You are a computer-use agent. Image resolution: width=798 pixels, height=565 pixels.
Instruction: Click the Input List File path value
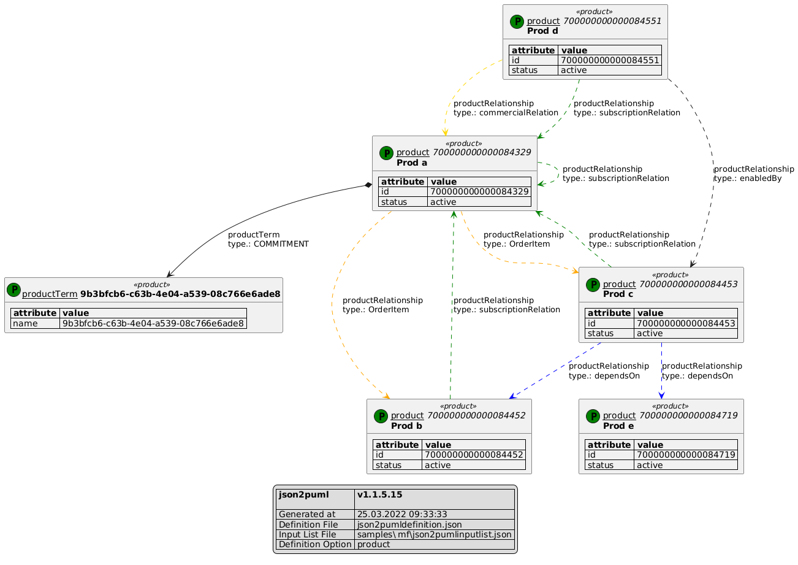point(434,534)
